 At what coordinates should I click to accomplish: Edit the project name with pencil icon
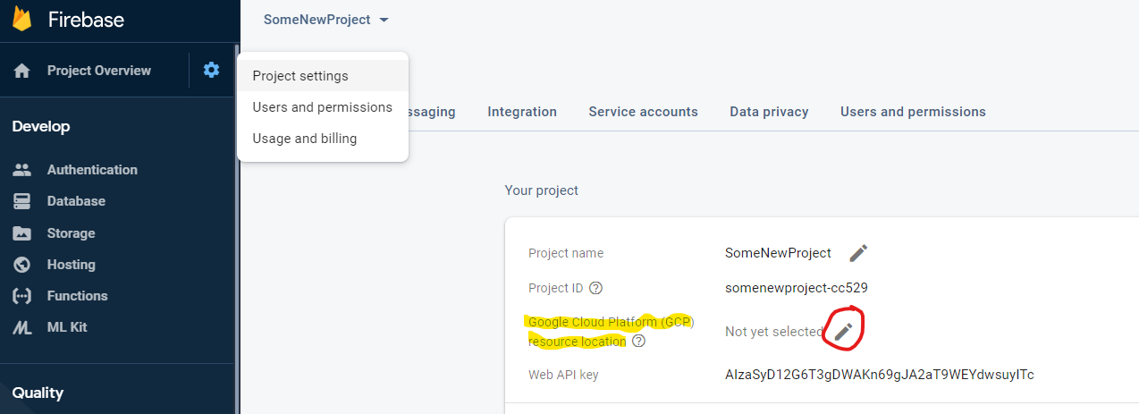point(858,253)
